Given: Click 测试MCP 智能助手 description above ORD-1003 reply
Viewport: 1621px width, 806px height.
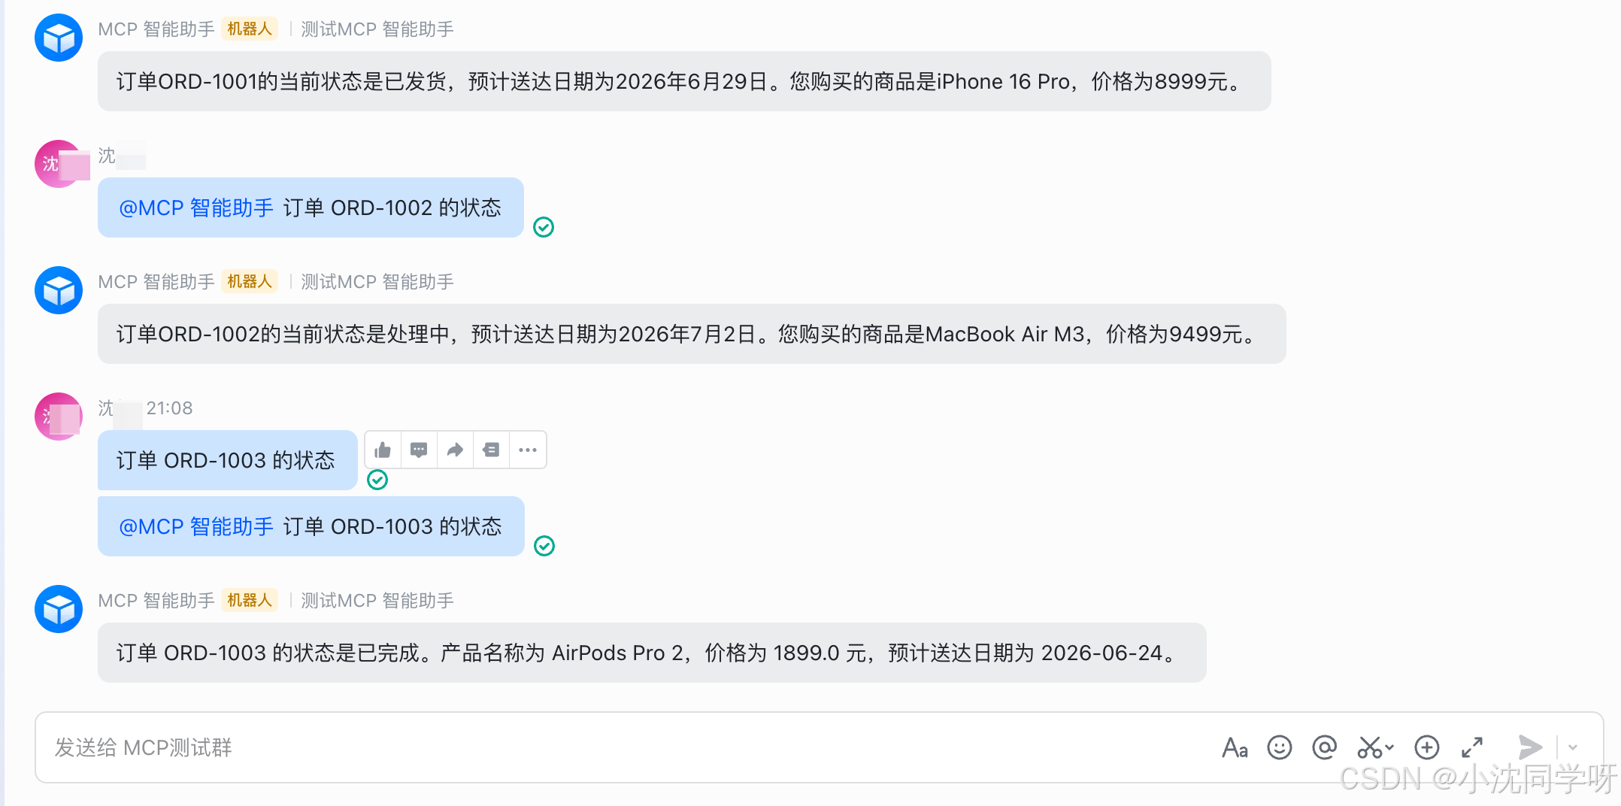Looking at the screenshot, I should click(x=377, y=601).
